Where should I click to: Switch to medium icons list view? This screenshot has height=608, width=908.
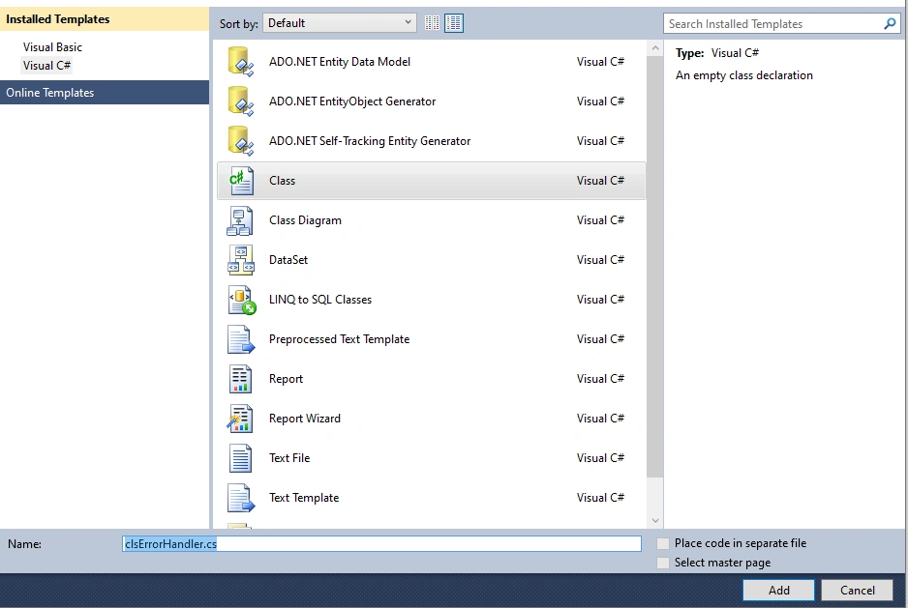[x=454, y=23]
